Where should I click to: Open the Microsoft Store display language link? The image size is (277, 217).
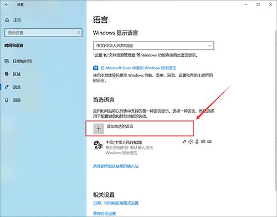138,68
